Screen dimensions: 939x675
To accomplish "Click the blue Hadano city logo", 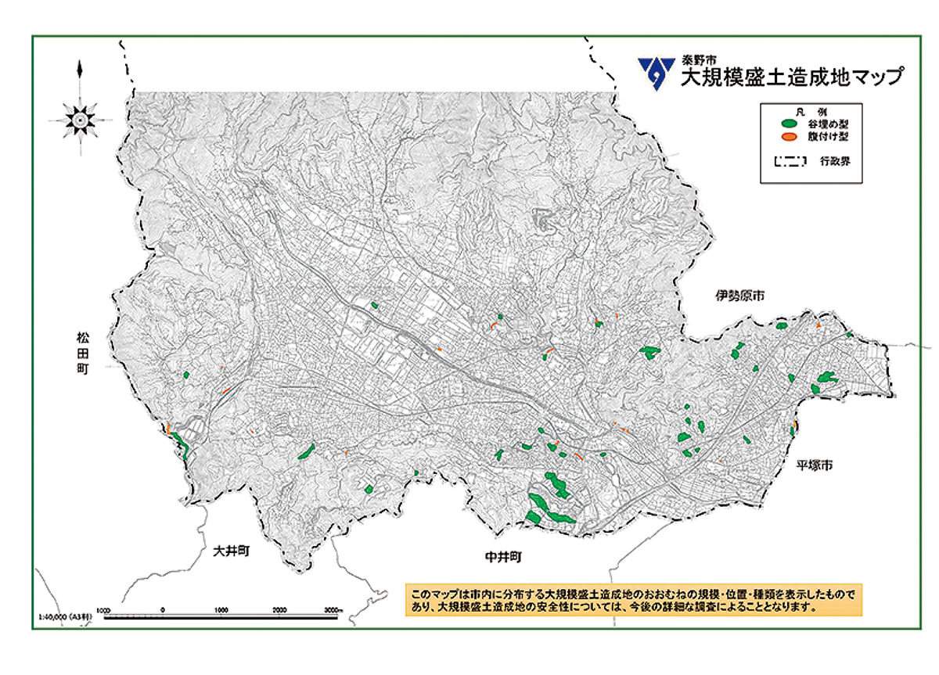I will pyautogui.click(x=656, y=73).
